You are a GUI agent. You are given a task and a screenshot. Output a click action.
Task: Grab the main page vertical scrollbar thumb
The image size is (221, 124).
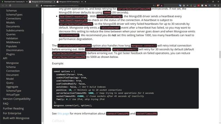[220, 54]
